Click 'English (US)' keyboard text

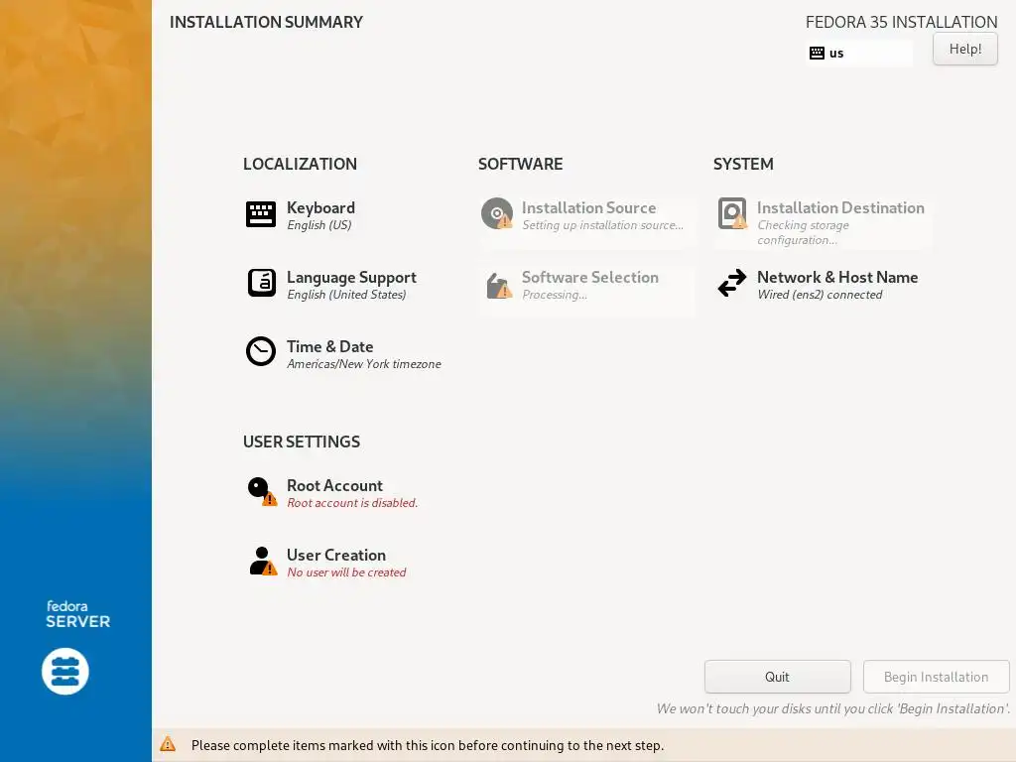pos(318,225)
